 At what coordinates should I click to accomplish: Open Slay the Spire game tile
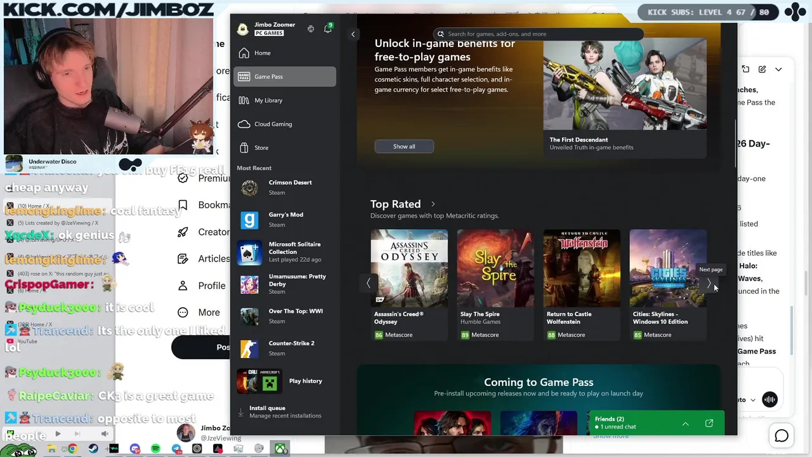[495, 285]
